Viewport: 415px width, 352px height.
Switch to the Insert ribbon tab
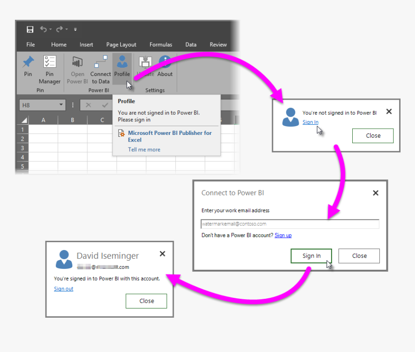pos(86,44)
